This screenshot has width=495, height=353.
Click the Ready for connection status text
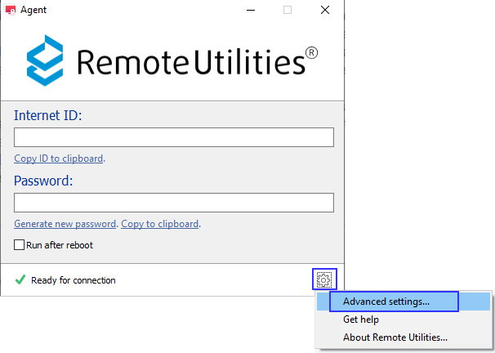74,280
